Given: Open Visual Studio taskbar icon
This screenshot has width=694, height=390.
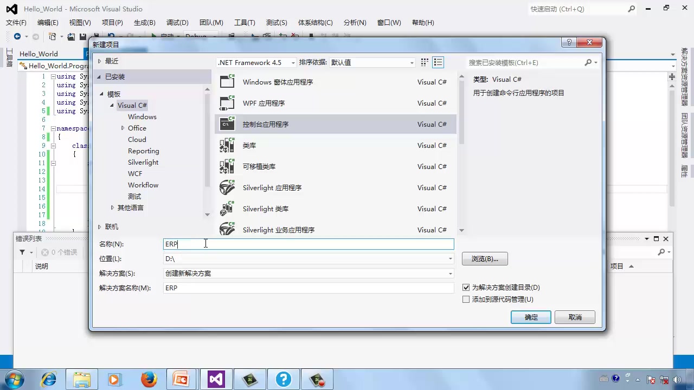Looking at the screenshot, I should coord(216,379).
